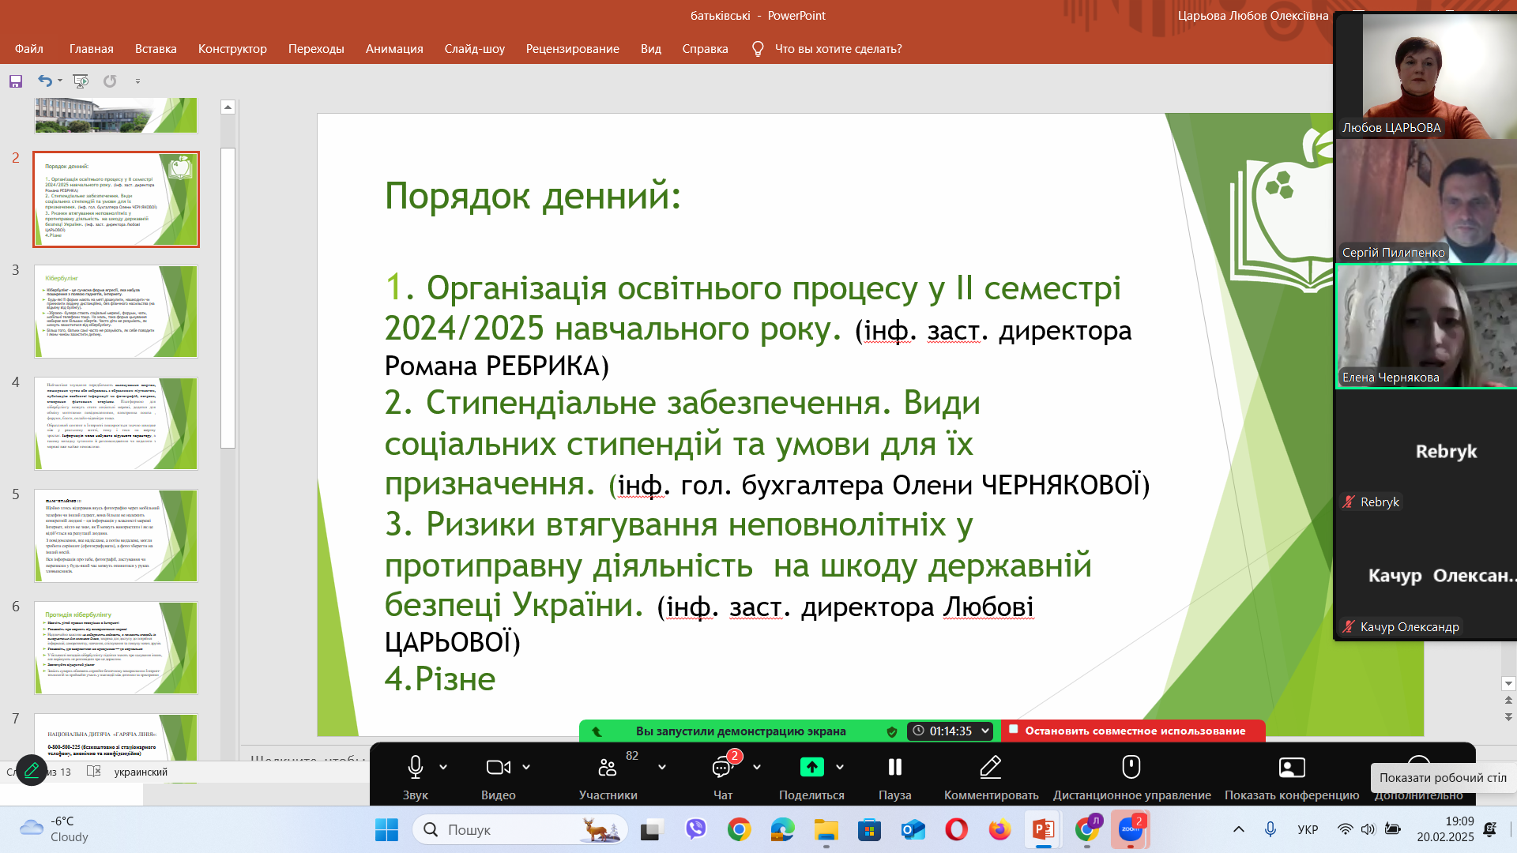Click the Annotate pencil icon (Комментировать)
The width and height of the screenshot is (1517, 853).
click(991, 768)
